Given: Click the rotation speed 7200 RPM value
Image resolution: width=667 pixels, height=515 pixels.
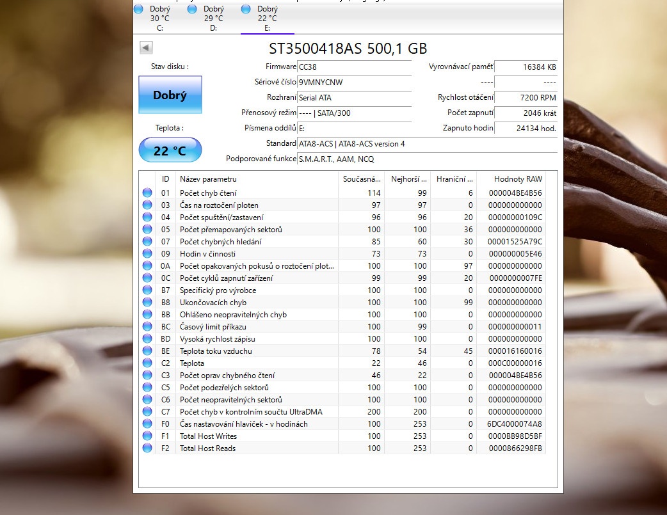Looking at the screenshot, I should pos(526,97).
